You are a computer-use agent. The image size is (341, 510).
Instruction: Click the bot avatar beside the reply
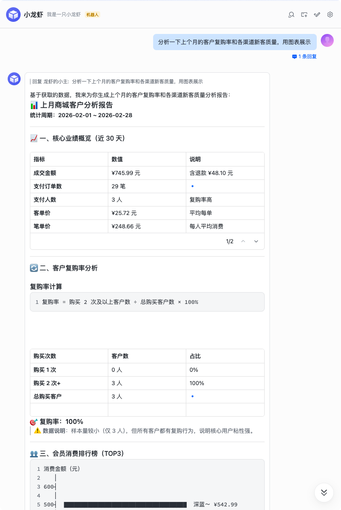(x=14, y=79)
